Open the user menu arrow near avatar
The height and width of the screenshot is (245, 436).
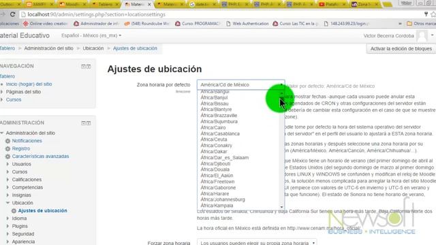[432, 35]
